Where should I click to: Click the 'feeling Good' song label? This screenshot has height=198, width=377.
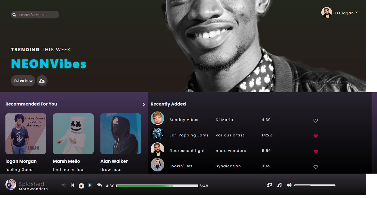click(x=19, y=170)
